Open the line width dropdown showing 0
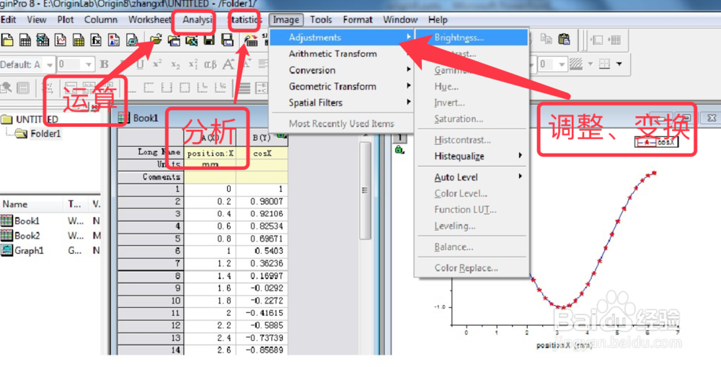Viewport: 721px width, 367px height. (x=562, y=64)
